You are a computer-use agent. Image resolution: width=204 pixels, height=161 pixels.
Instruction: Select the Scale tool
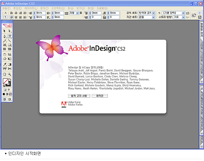pyautogui.click(x=10, y=55)
